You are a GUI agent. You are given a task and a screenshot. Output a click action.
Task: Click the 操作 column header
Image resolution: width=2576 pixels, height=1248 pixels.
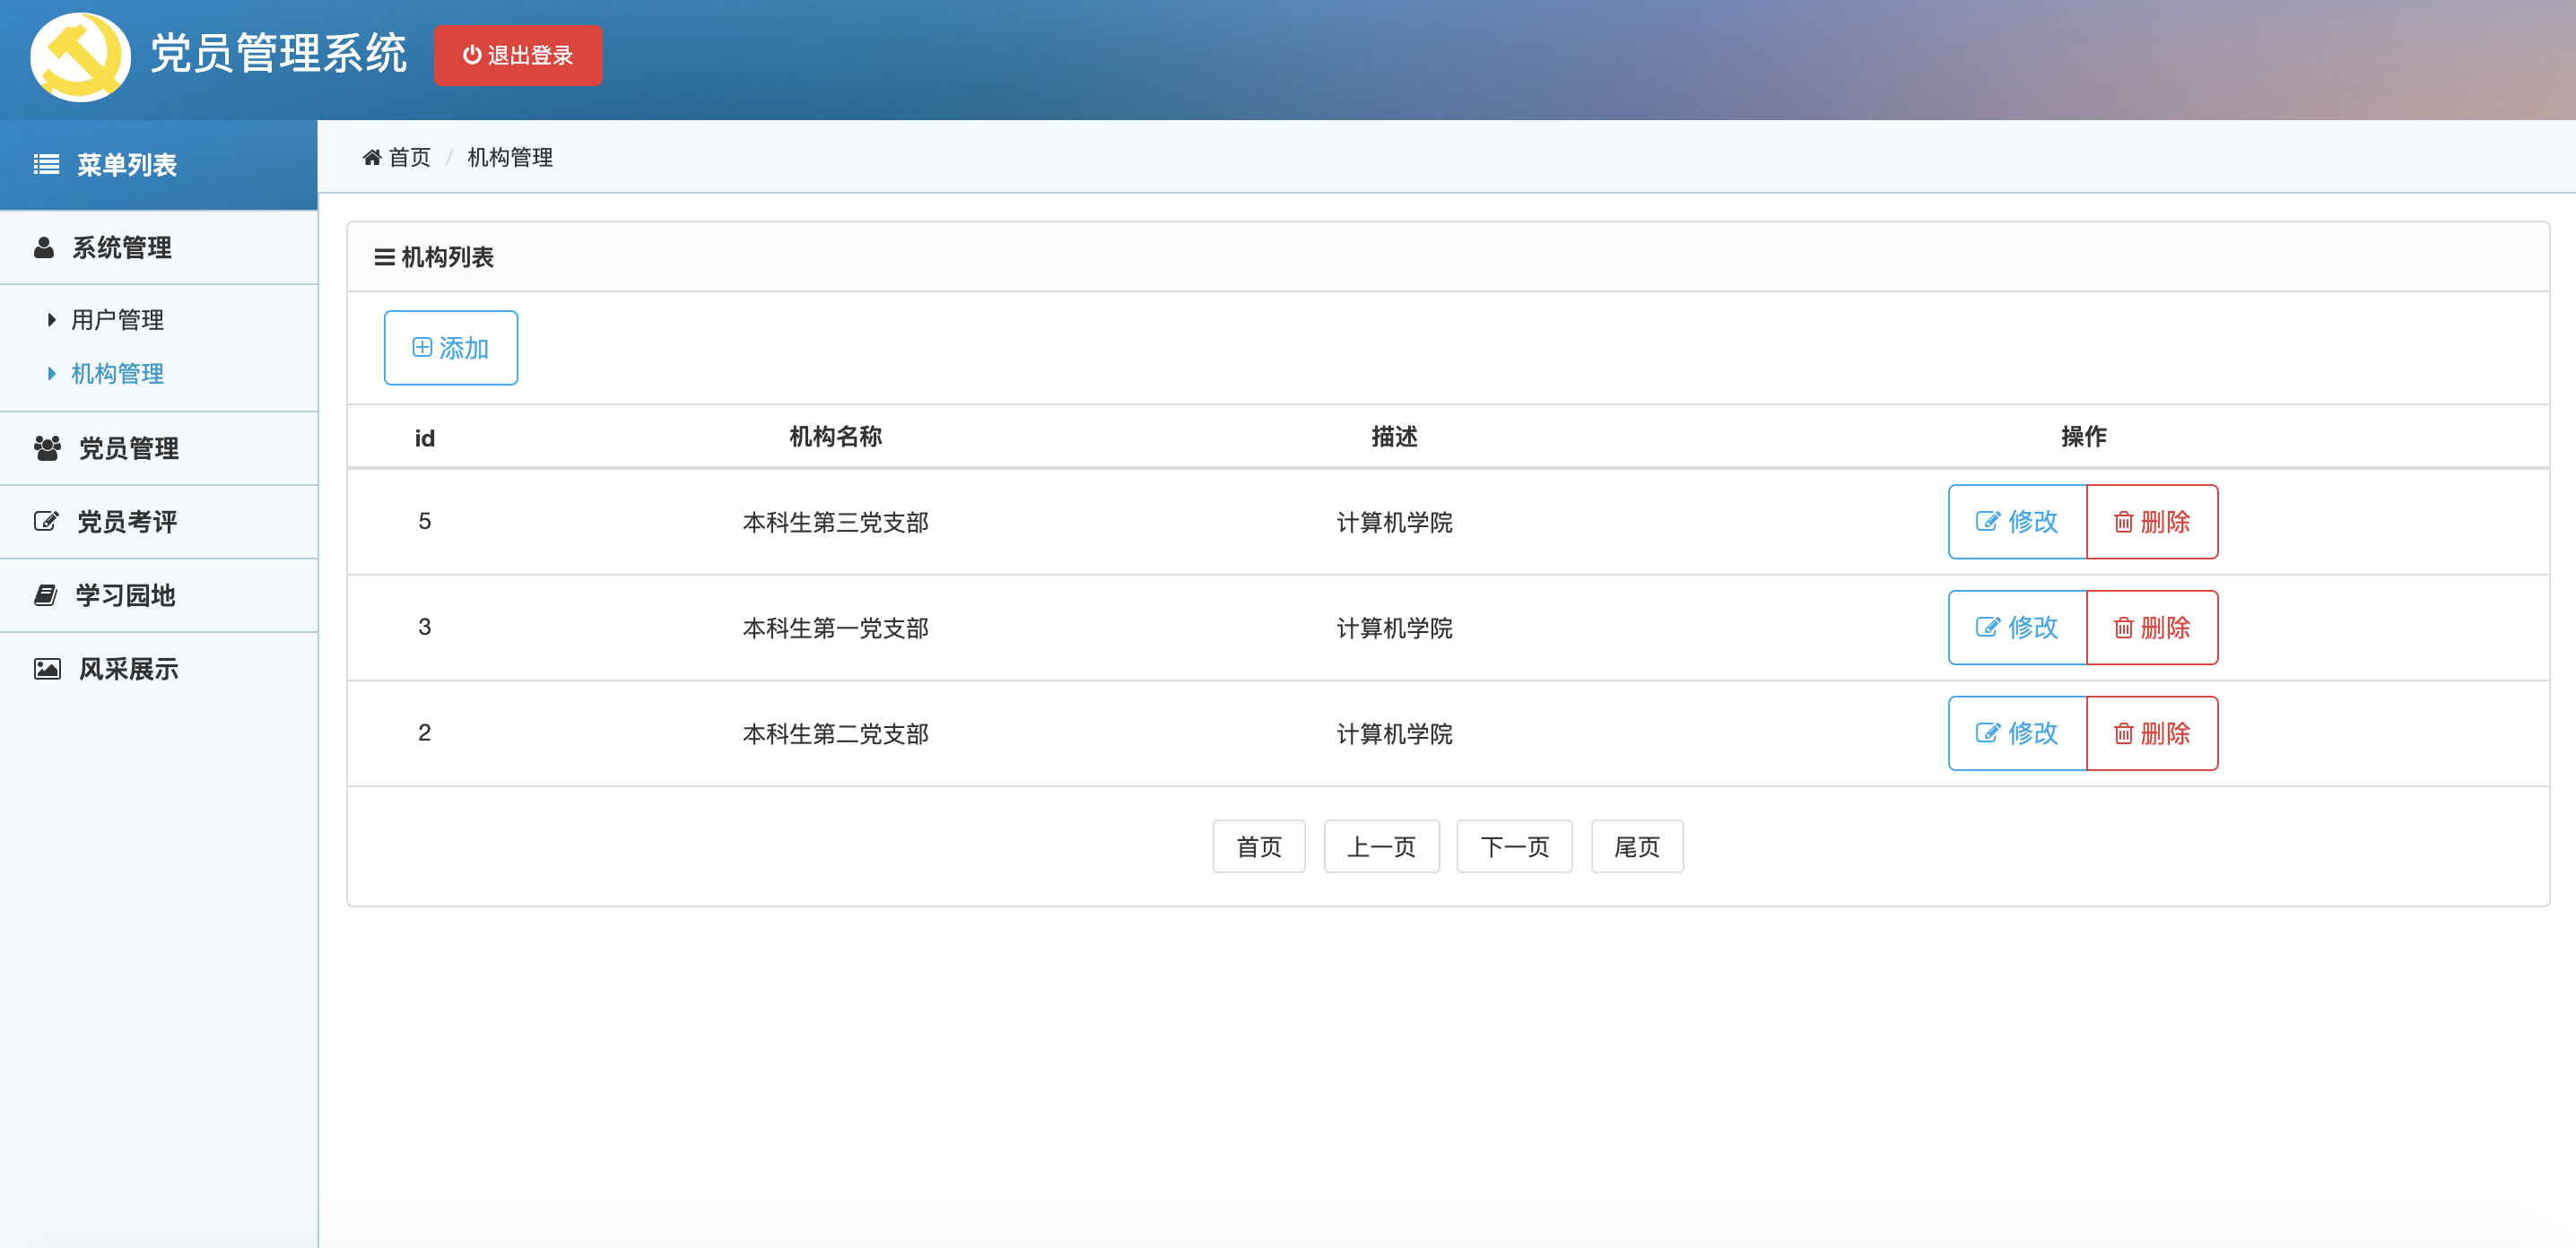tap(2084, 437)
